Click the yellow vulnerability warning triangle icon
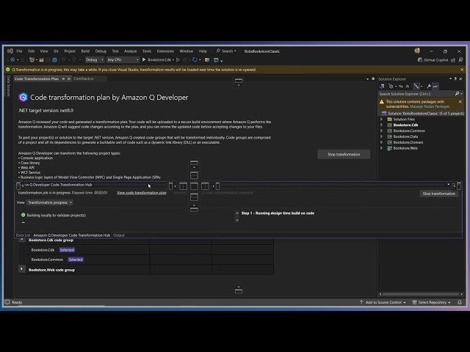The image size is (470, 352). [x=381, y=102]
